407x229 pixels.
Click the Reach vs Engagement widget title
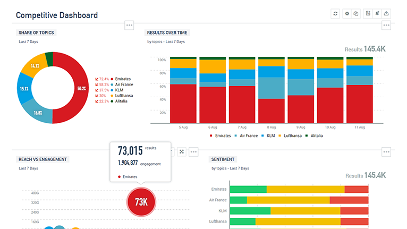(43, 159)
